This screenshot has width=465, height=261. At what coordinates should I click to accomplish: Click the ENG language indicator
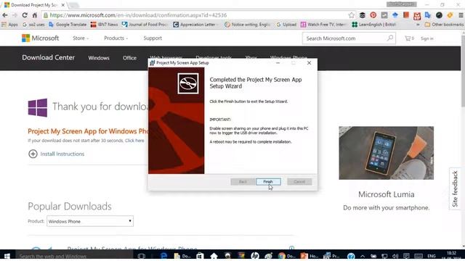pyautogui.click(x=432, y=256)
